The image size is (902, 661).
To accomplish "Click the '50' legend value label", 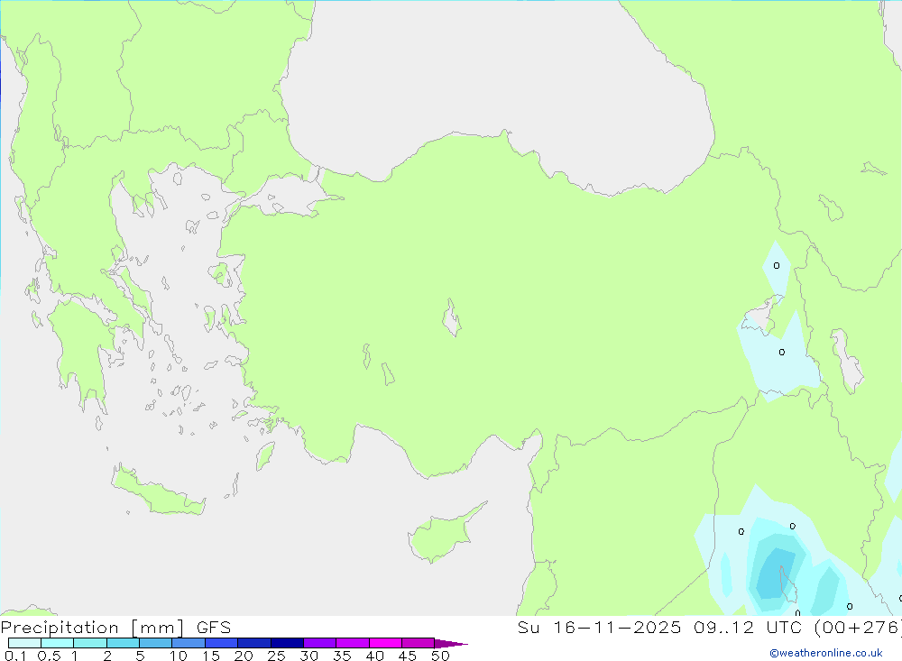I will 441,656.
